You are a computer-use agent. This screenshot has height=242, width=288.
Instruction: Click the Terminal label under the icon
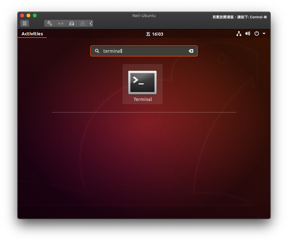click(x=143, y=99)
